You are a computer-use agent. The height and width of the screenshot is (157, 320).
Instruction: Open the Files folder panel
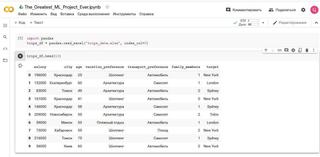[x=5, y=60]
